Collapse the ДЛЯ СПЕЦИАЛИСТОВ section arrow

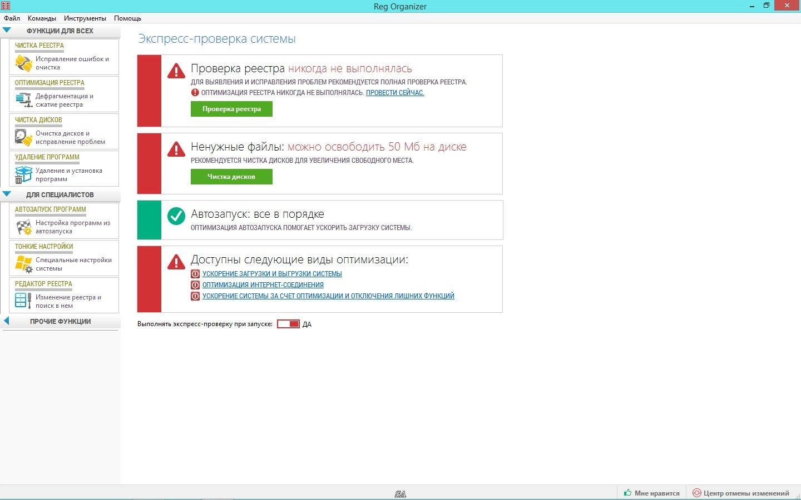click(x=7, y=194)
